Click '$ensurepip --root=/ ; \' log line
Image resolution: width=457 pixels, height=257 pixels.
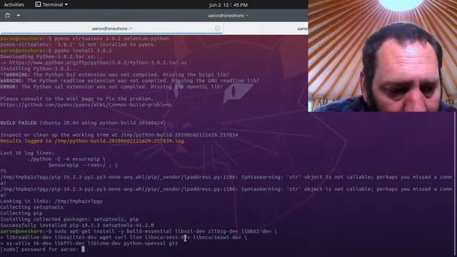[x=83, y=165]
